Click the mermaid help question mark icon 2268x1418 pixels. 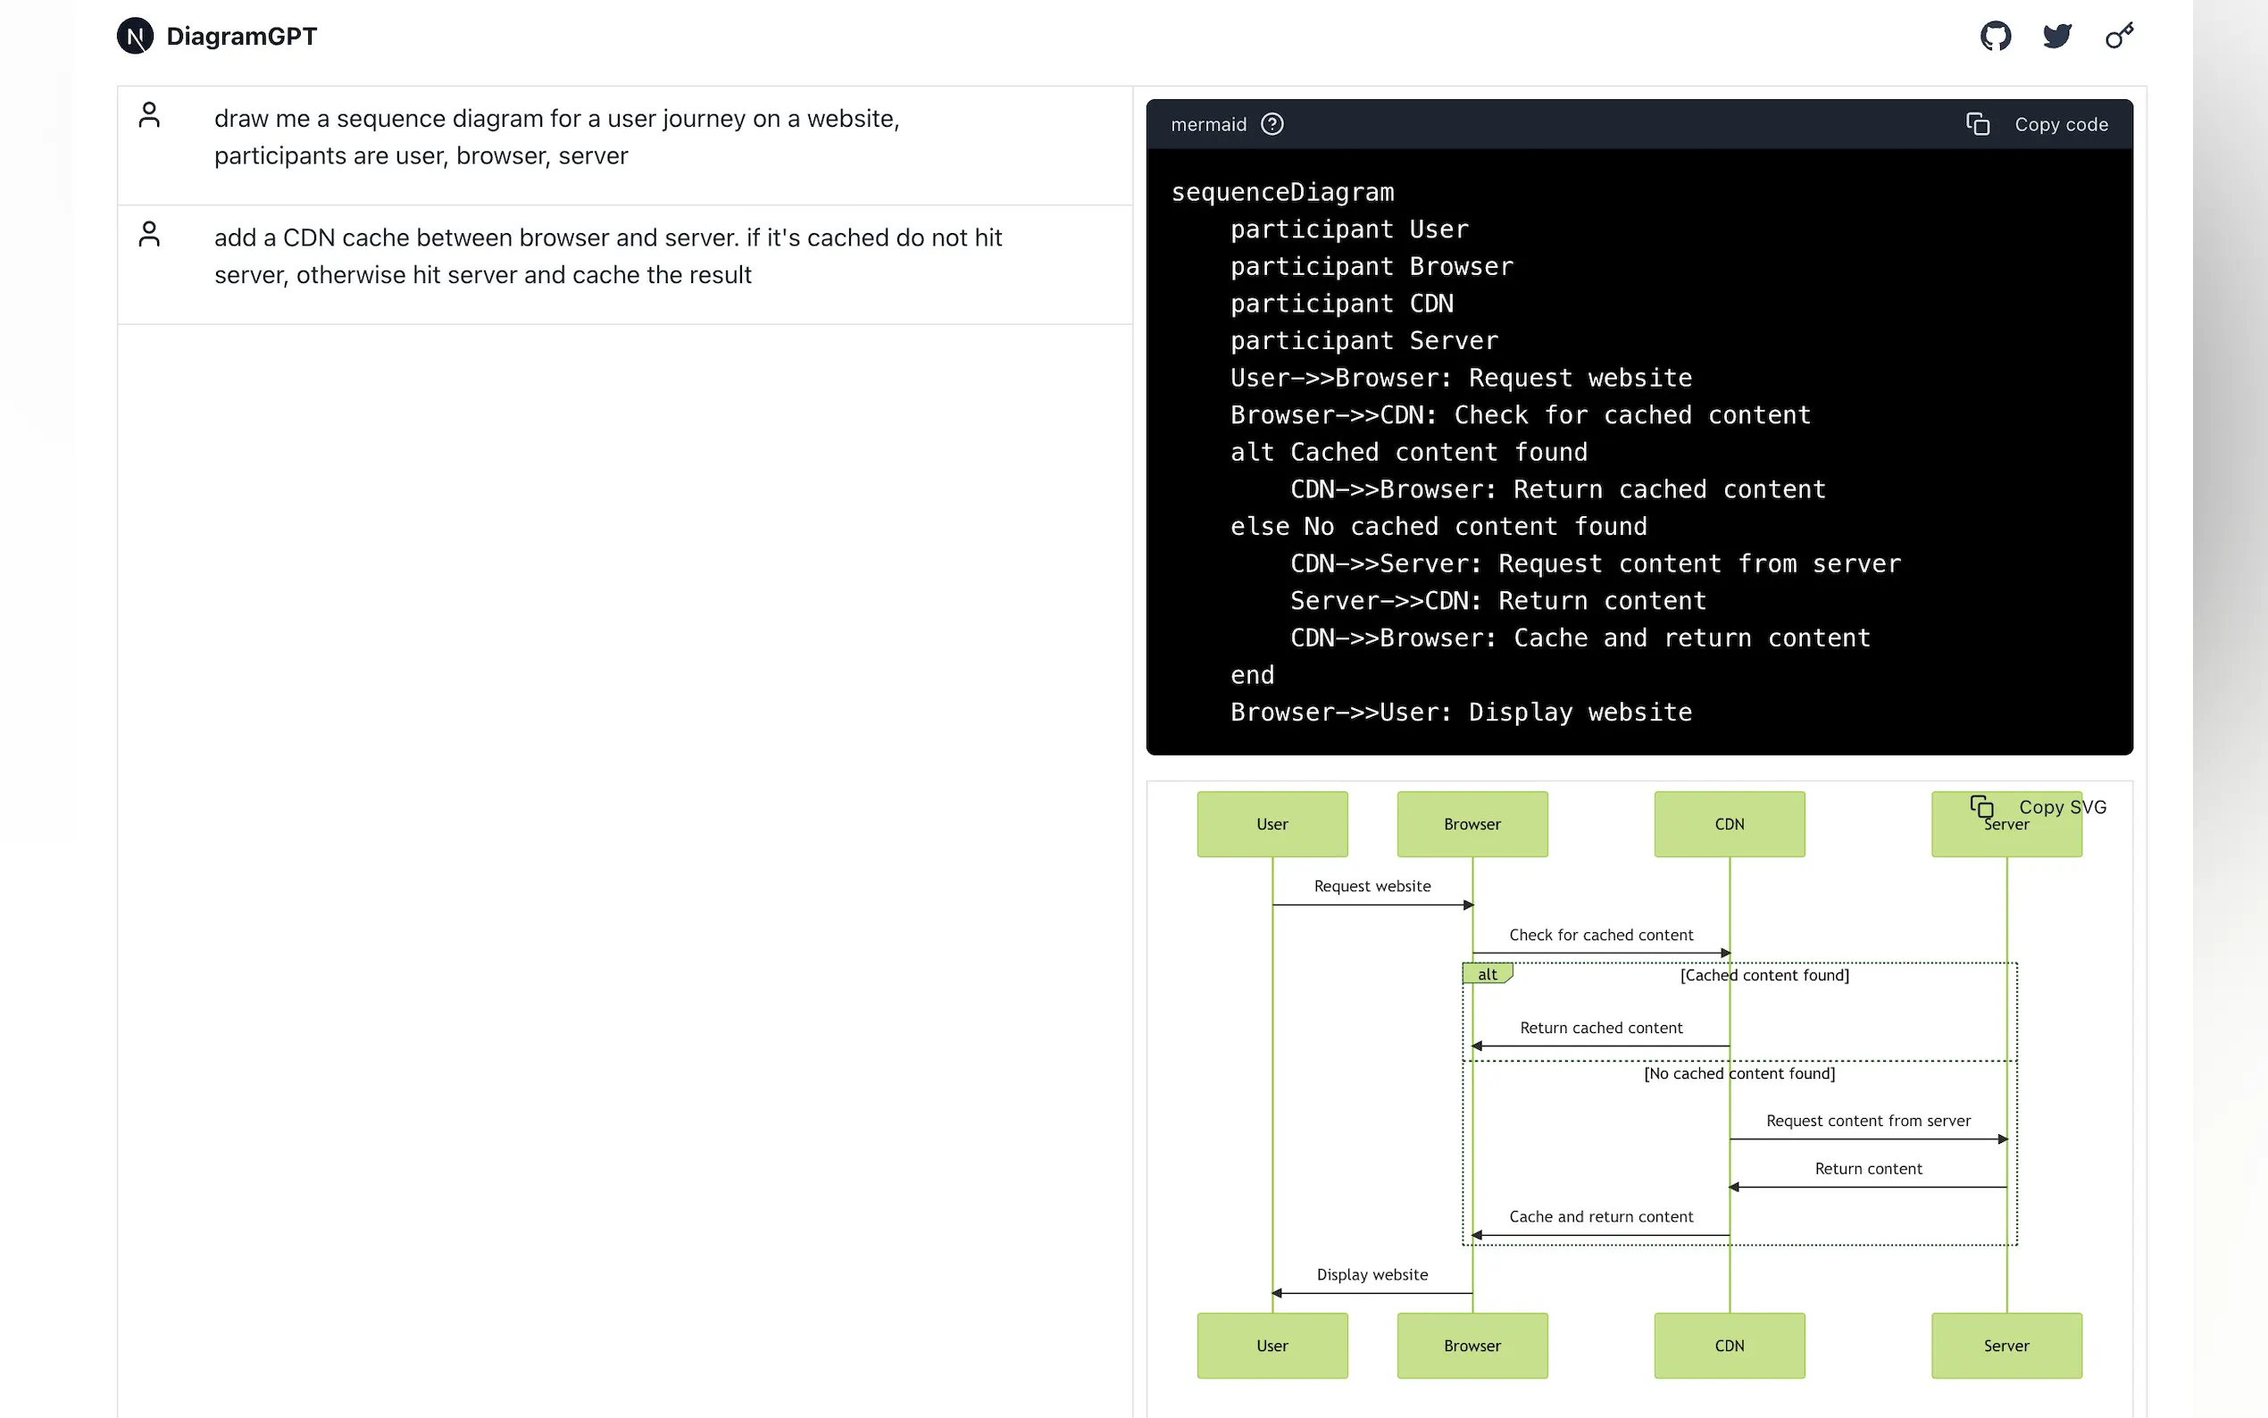[x=1272, y=125]
